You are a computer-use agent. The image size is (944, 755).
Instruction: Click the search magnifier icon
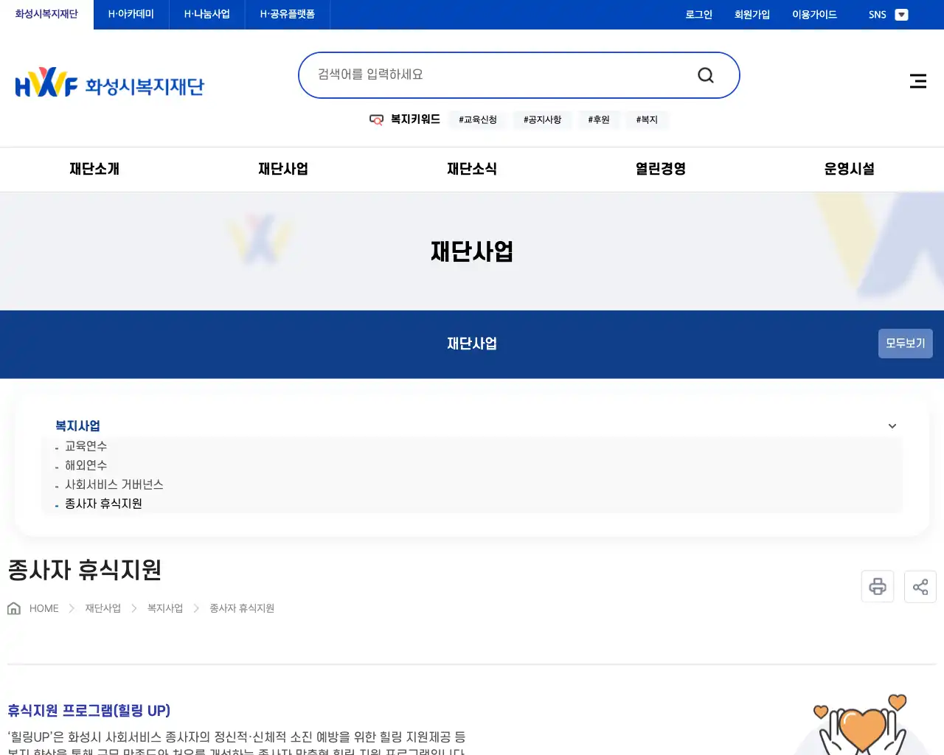(705, 74)
